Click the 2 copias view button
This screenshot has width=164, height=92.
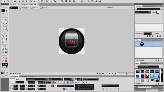tap(35, 8)
